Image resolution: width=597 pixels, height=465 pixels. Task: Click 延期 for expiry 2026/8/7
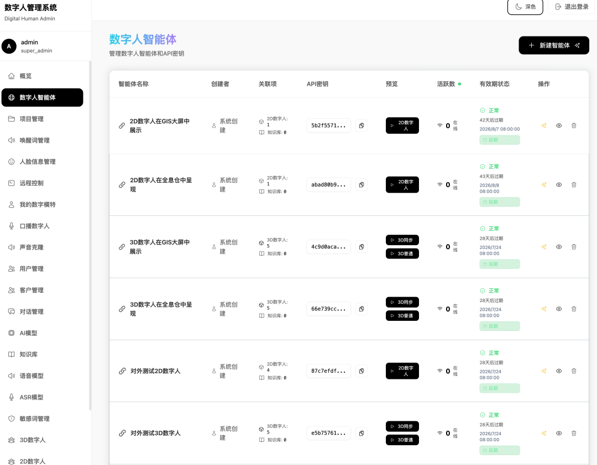500,140
